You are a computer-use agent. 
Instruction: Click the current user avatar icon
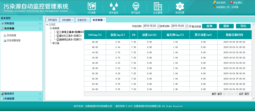214,7
